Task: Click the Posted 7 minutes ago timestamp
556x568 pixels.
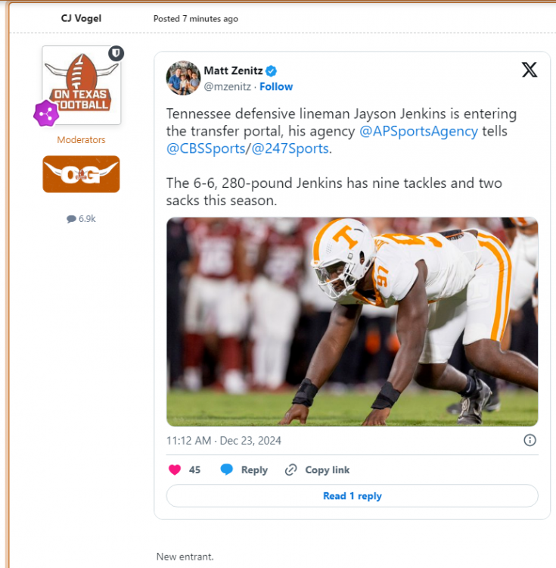Action: (195, 18)
